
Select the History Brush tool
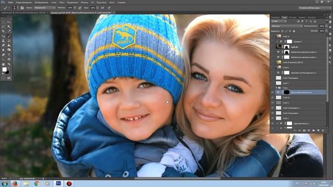(9, 41)
